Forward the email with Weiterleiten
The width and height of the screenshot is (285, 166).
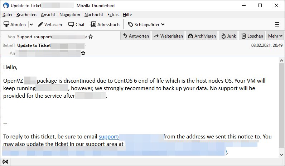[168, 36]
